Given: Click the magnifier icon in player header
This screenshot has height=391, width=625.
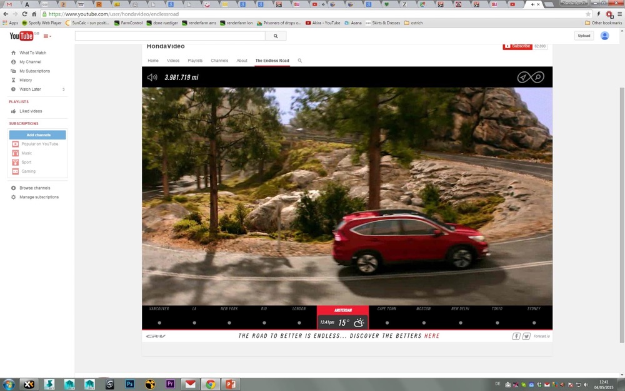Looking at the screenshot, I should [x=538, y=77].
